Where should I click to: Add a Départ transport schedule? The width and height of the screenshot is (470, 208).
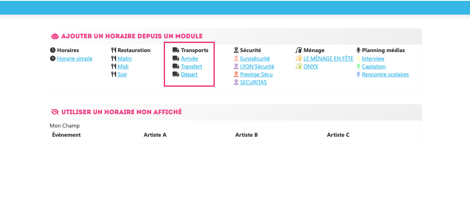point(189,75)
